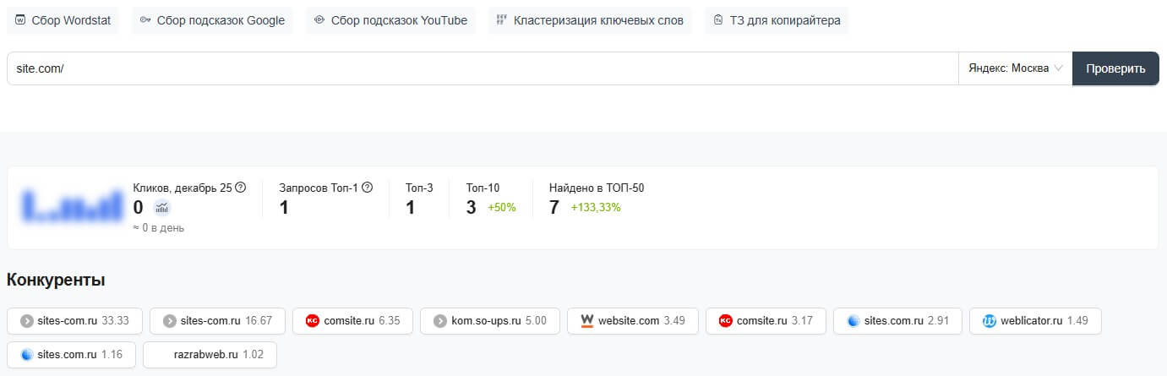1167x376 pixels.
Task: Select competitor sites.com.ru 1.16
Action: (x=71, y=355)
